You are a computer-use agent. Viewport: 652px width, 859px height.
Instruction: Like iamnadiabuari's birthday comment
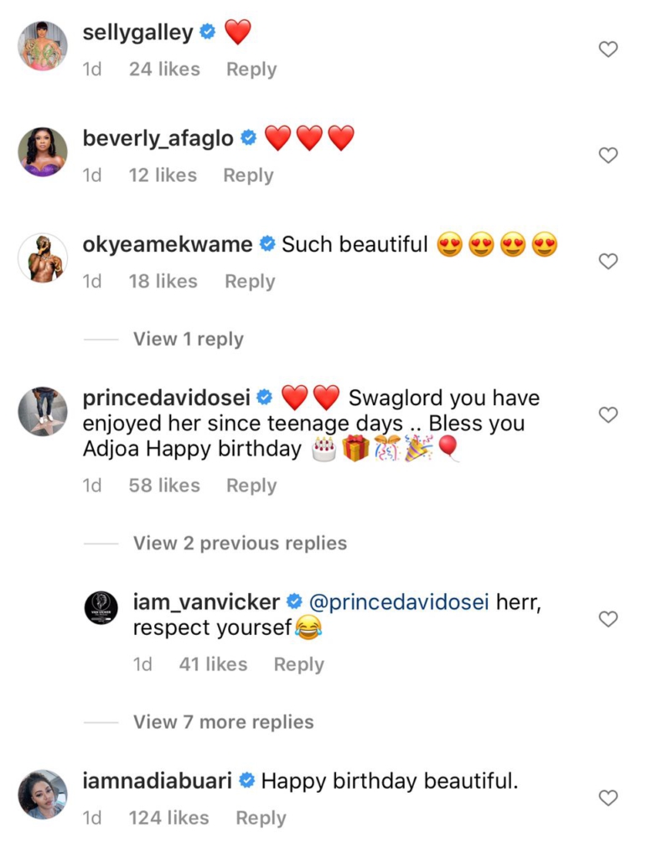(608, 798)
